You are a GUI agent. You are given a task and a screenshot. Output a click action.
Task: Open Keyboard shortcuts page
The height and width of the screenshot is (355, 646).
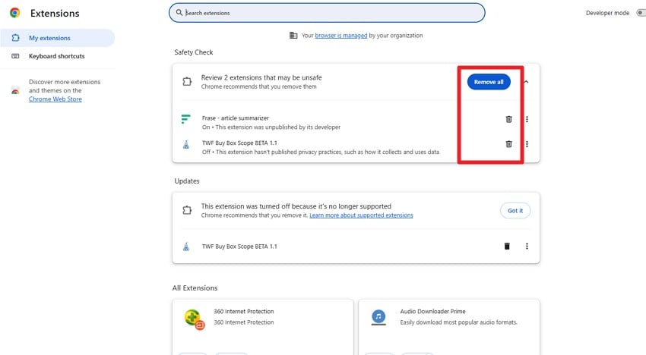[56, 56]
